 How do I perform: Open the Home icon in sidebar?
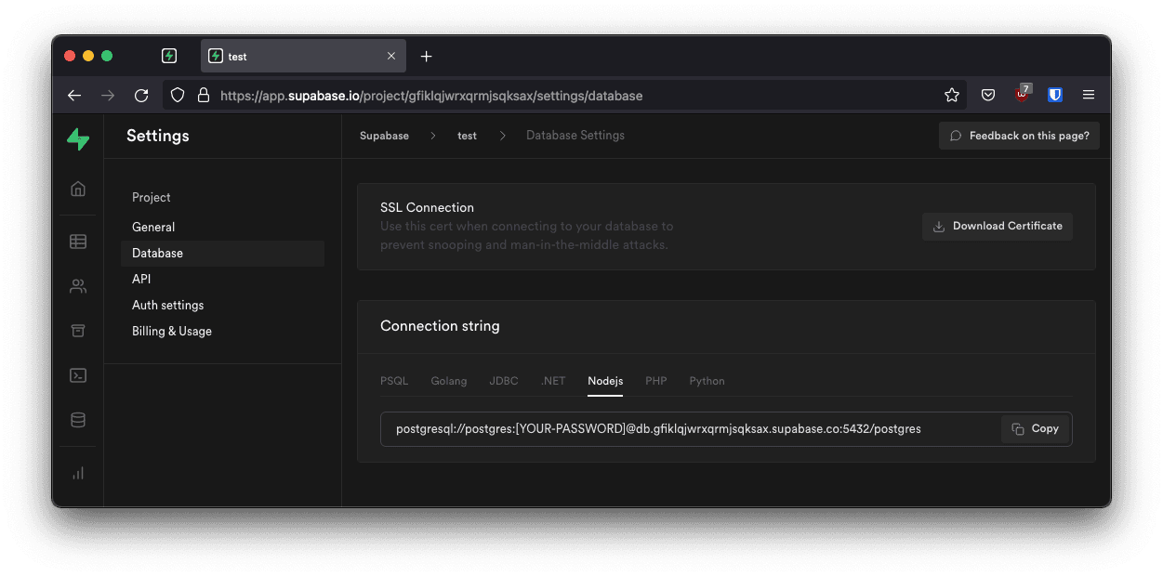(78, 190)
